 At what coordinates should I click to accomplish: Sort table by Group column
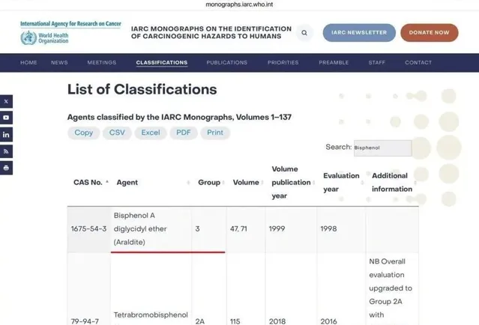[x=210, y=182]
